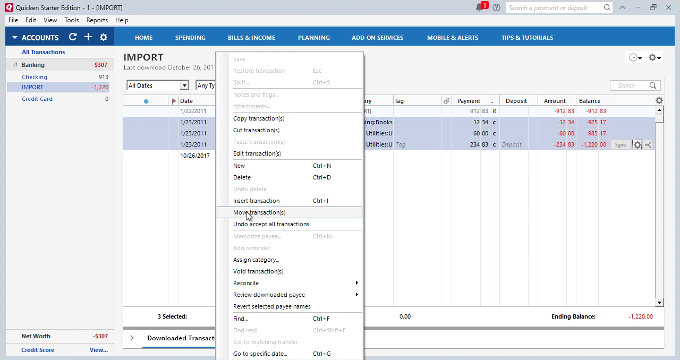Screen dimensions: 680x360
Task: Click the register column settings gear
Action: [659, 100]
